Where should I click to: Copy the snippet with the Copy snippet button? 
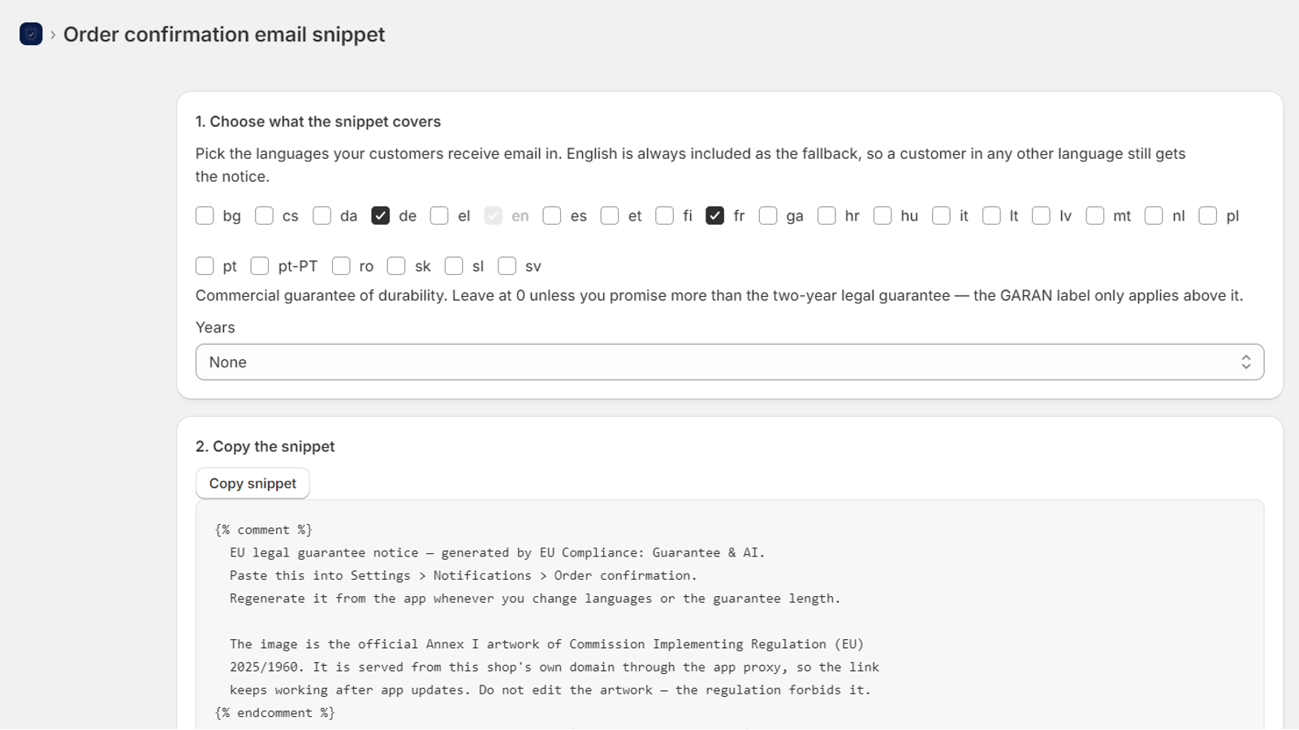tap(252, 483)
